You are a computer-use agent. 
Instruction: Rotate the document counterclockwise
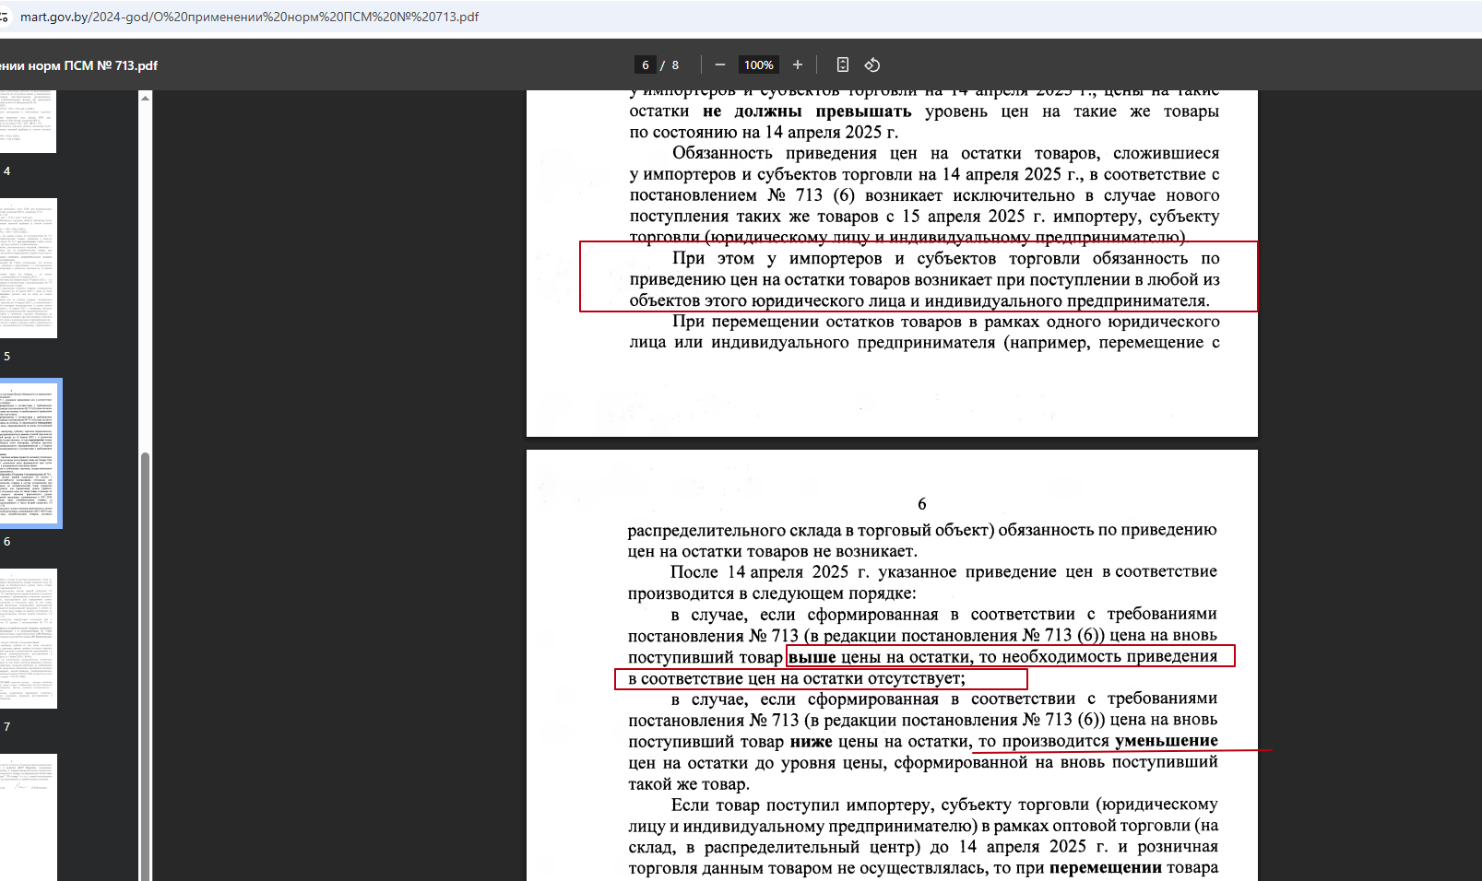[x=872, y=65]
